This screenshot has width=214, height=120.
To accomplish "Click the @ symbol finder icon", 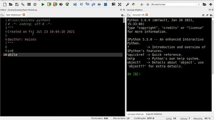I will click(35, 4).
